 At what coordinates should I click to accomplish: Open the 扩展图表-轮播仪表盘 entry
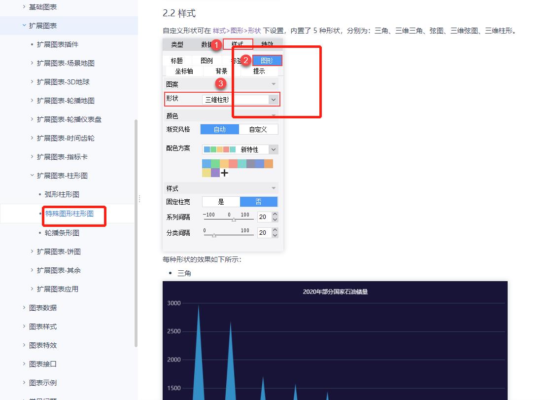69,119
